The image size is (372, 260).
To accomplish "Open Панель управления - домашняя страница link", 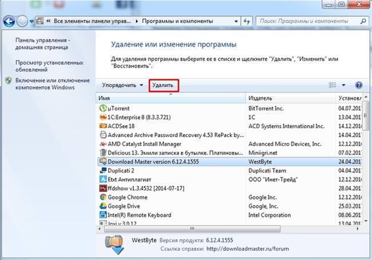I will (x=43, y=44).
